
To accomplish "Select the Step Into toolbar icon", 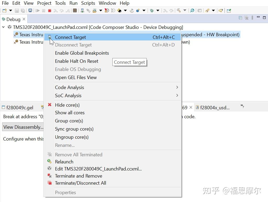I will pos(56,11).
